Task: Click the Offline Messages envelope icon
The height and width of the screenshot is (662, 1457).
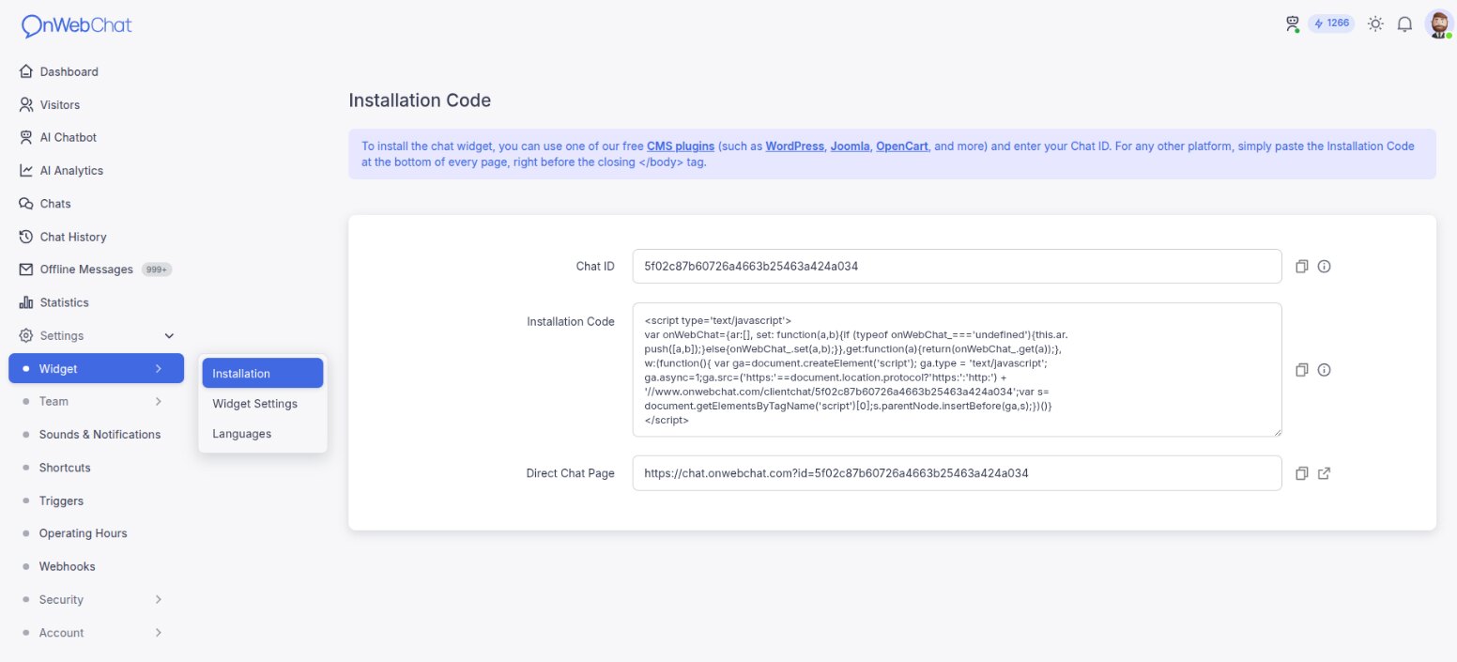Action: (26, 269)
